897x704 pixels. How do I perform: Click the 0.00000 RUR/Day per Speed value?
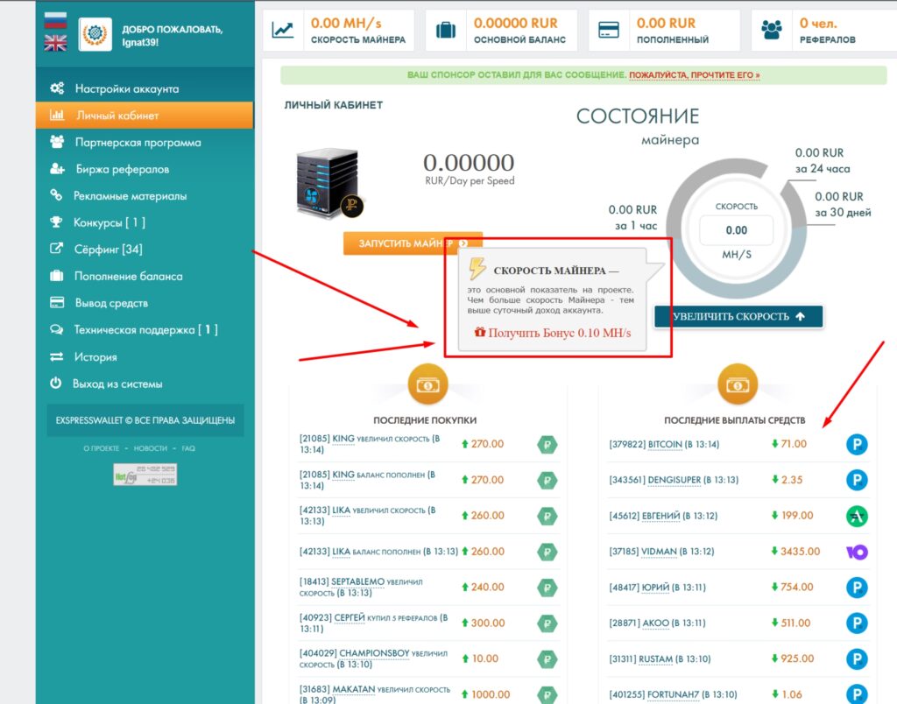(469, 162)
